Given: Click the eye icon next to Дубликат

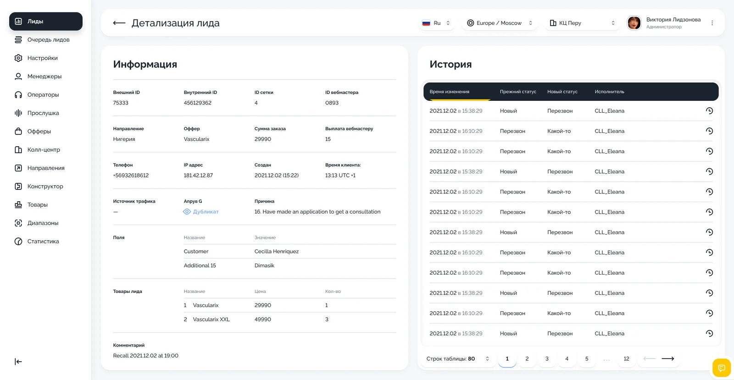Looking at the screenshot, I should (x=187, y=212).
